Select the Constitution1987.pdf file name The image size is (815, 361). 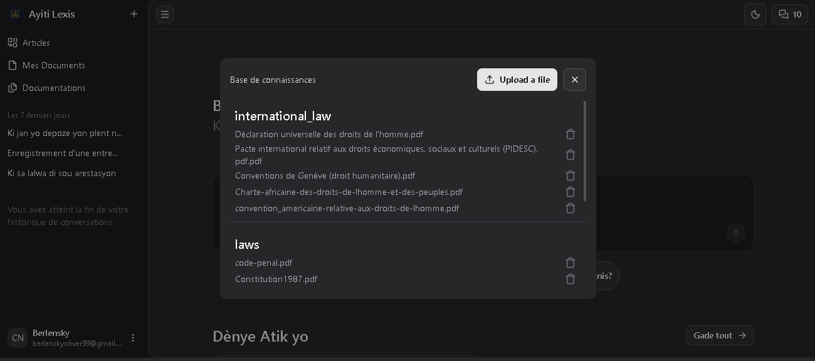pyautogui.click(x=276, y=279)
